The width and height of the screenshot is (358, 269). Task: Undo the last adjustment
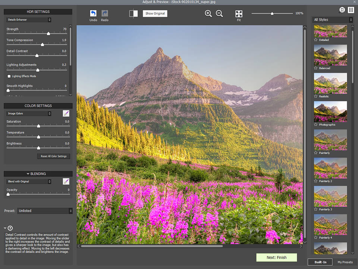[x=93, y=13]
